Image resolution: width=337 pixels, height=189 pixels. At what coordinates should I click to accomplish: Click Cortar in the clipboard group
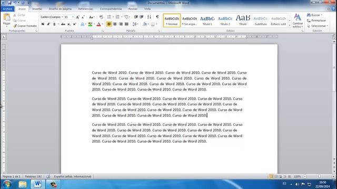tap(19, 15)
